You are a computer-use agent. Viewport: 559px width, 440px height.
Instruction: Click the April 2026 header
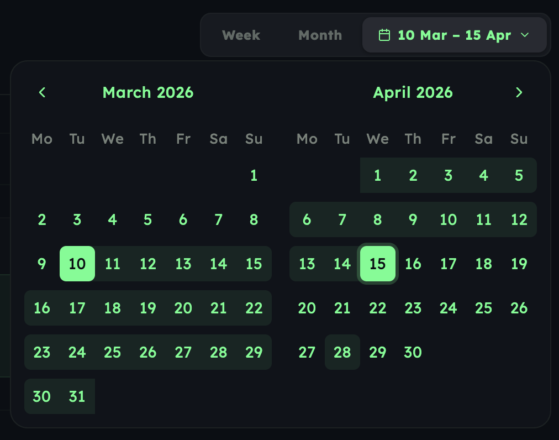coord(413,92)
